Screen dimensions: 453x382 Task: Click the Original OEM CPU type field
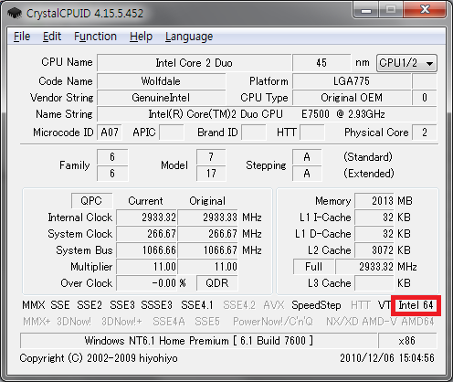(352, 98)
